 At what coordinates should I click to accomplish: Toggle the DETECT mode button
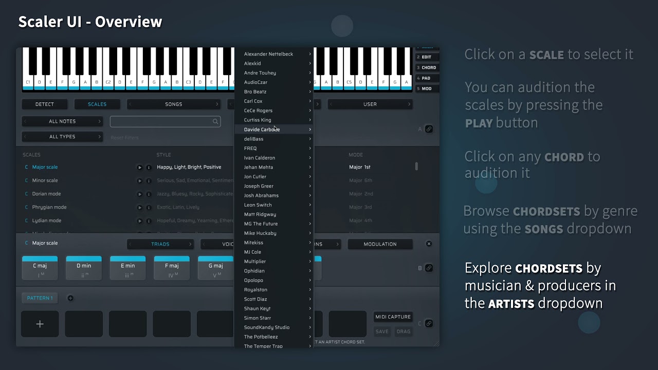45,104
